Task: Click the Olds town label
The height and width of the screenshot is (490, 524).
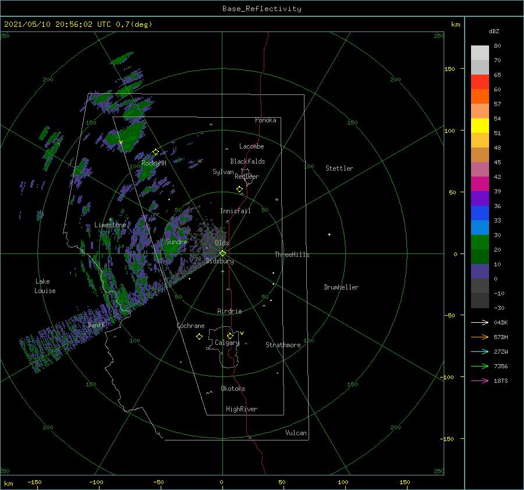Action: (222, 243)
